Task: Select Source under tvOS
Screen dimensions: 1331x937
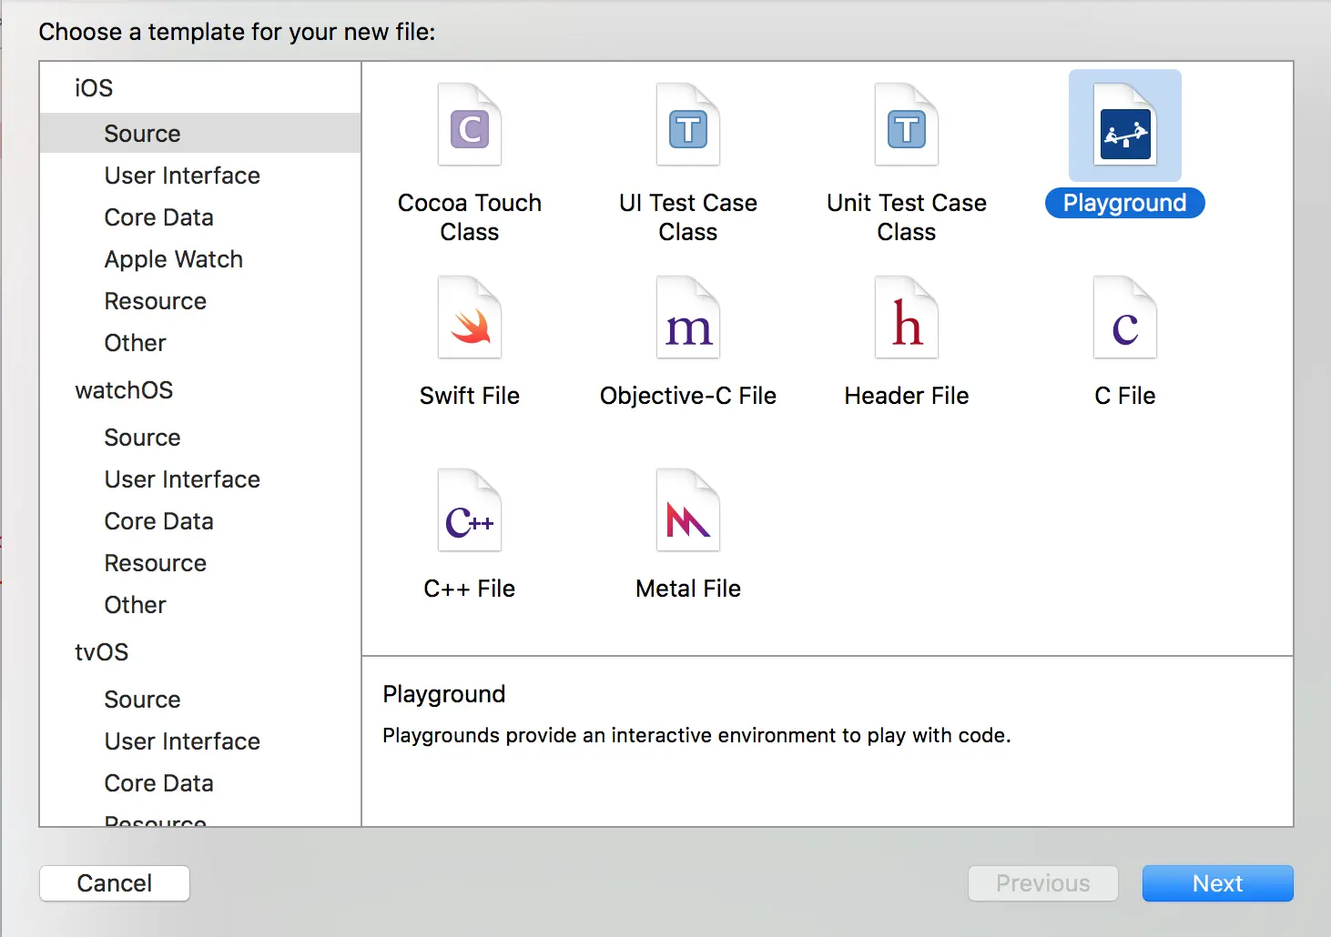Action: coord(143,700)
